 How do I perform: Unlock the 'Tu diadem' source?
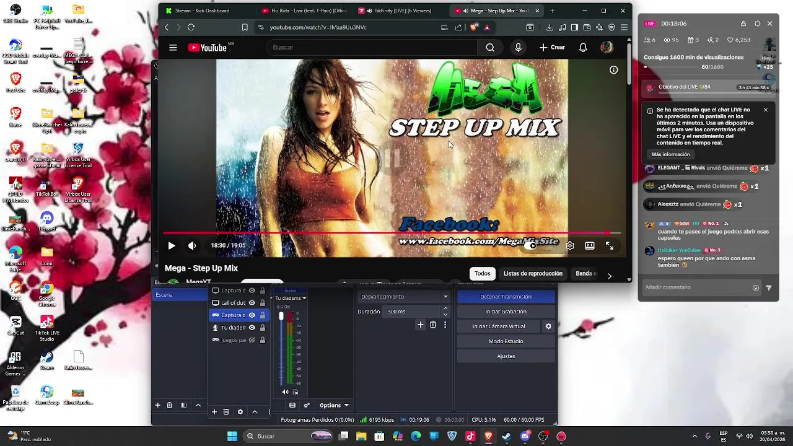pos(263,328)
